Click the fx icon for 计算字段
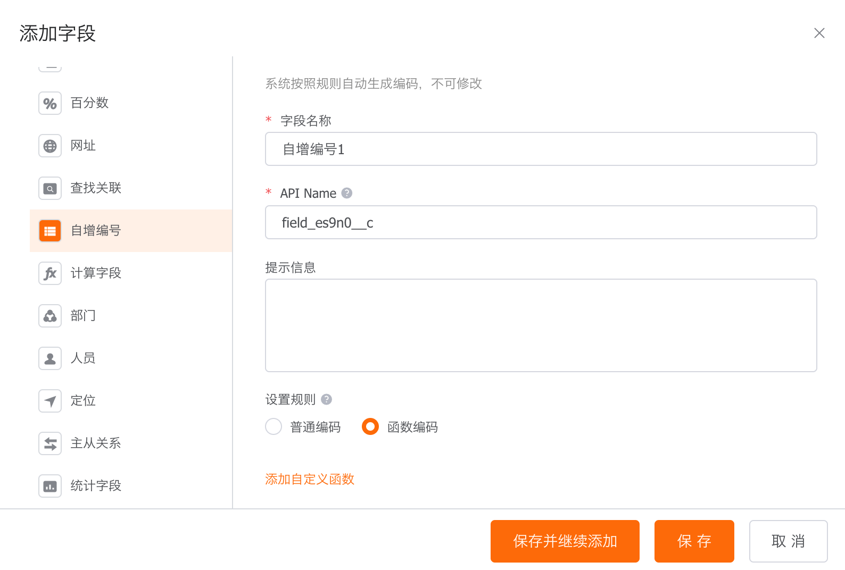Viewport: 845px width, 570px height. pos(50,273)
